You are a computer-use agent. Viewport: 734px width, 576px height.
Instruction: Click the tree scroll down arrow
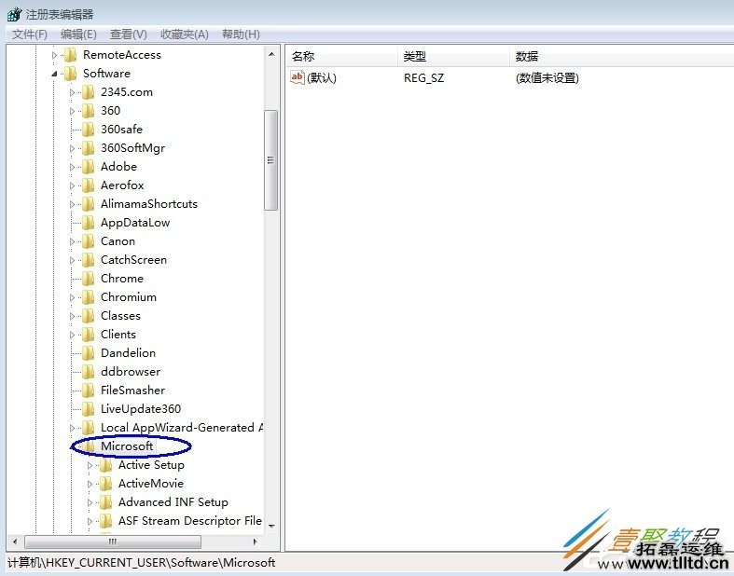[271, 527]
